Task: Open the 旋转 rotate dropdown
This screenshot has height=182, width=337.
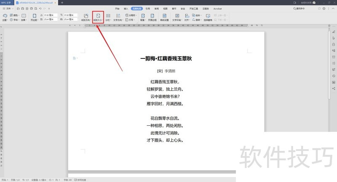Action: pos(197,20)
